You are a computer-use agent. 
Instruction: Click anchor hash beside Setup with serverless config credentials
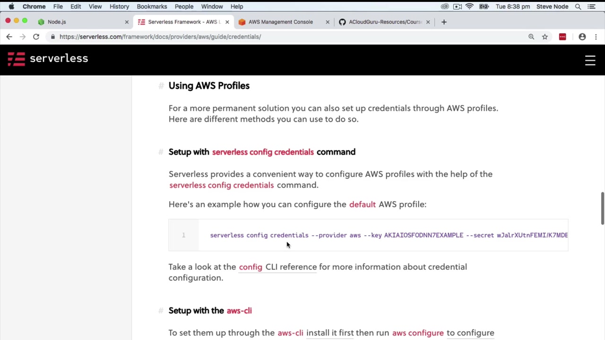click(x=161, y=152)
